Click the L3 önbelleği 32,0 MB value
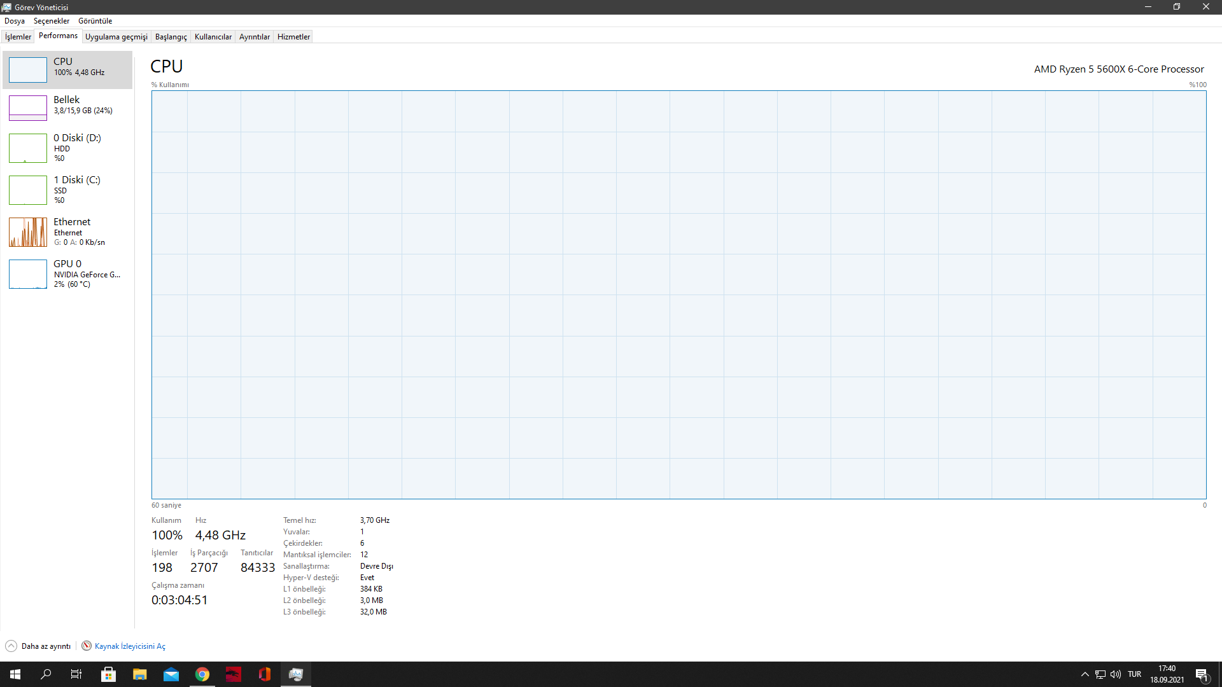 374,612
